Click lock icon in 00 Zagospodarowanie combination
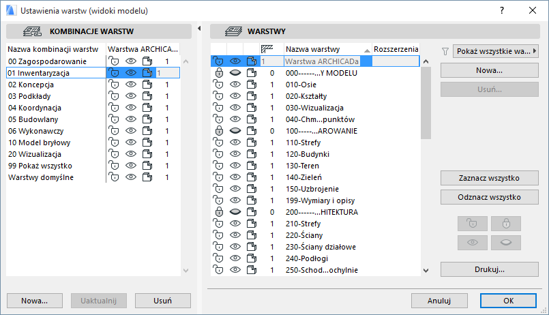Screen dimensions: 549x315 coord(114,61)
